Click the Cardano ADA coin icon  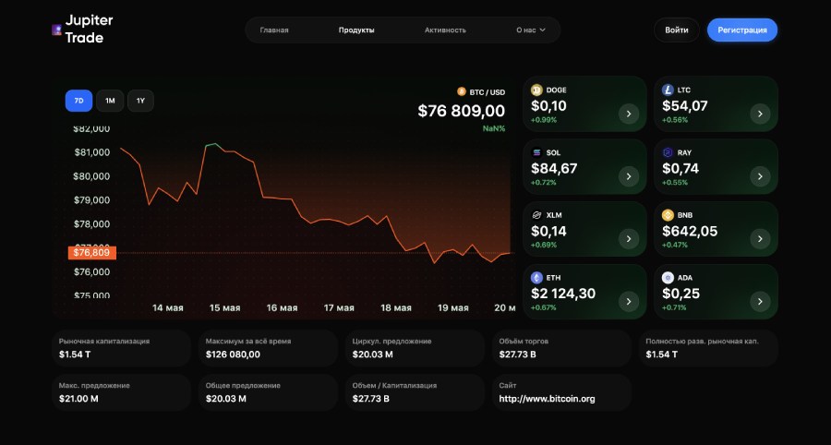668,278
